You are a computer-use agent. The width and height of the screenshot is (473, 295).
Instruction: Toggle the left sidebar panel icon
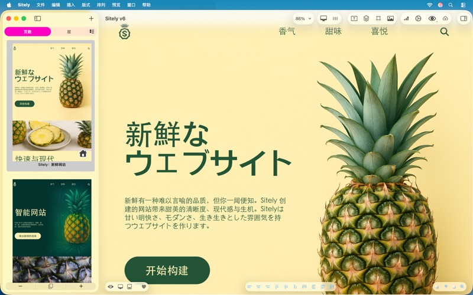click(37, 19)
